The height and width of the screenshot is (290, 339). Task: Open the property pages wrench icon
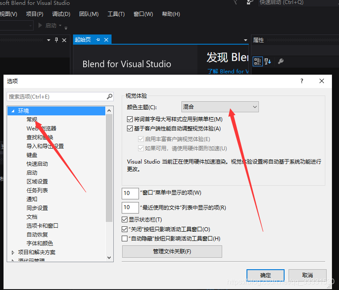(281, 61)
